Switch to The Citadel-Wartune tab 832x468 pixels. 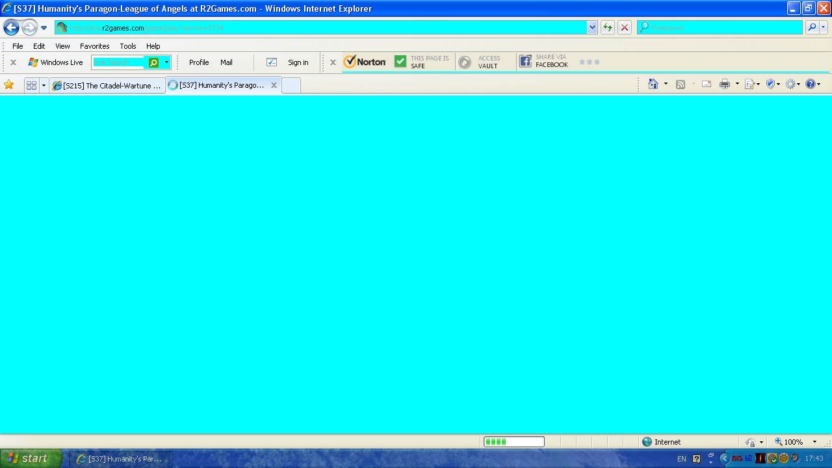[x=107, y=85]
